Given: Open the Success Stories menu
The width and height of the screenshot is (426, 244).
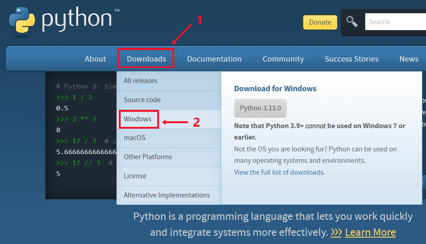Looking at the screenshot, I should tap(351, 59).
